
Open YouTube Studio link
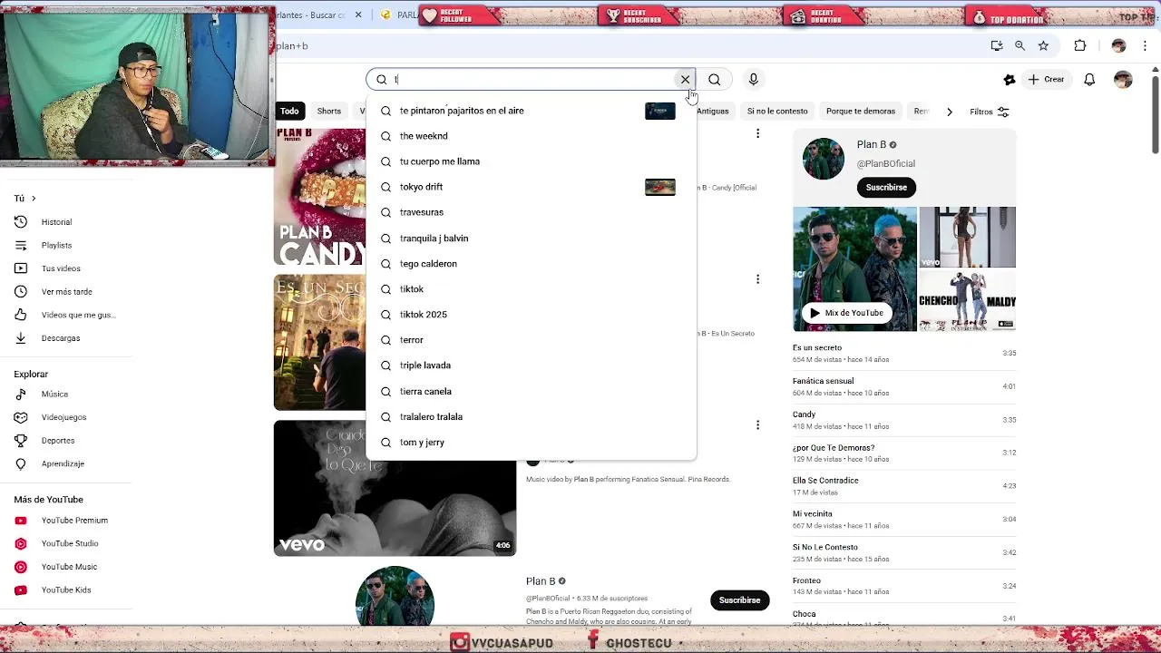coord(70,543)
